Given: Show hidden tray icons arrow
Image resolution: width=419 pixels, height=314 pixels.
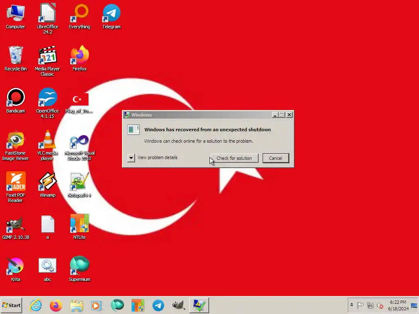Looking at the screenshot, I should pos(351,305).
